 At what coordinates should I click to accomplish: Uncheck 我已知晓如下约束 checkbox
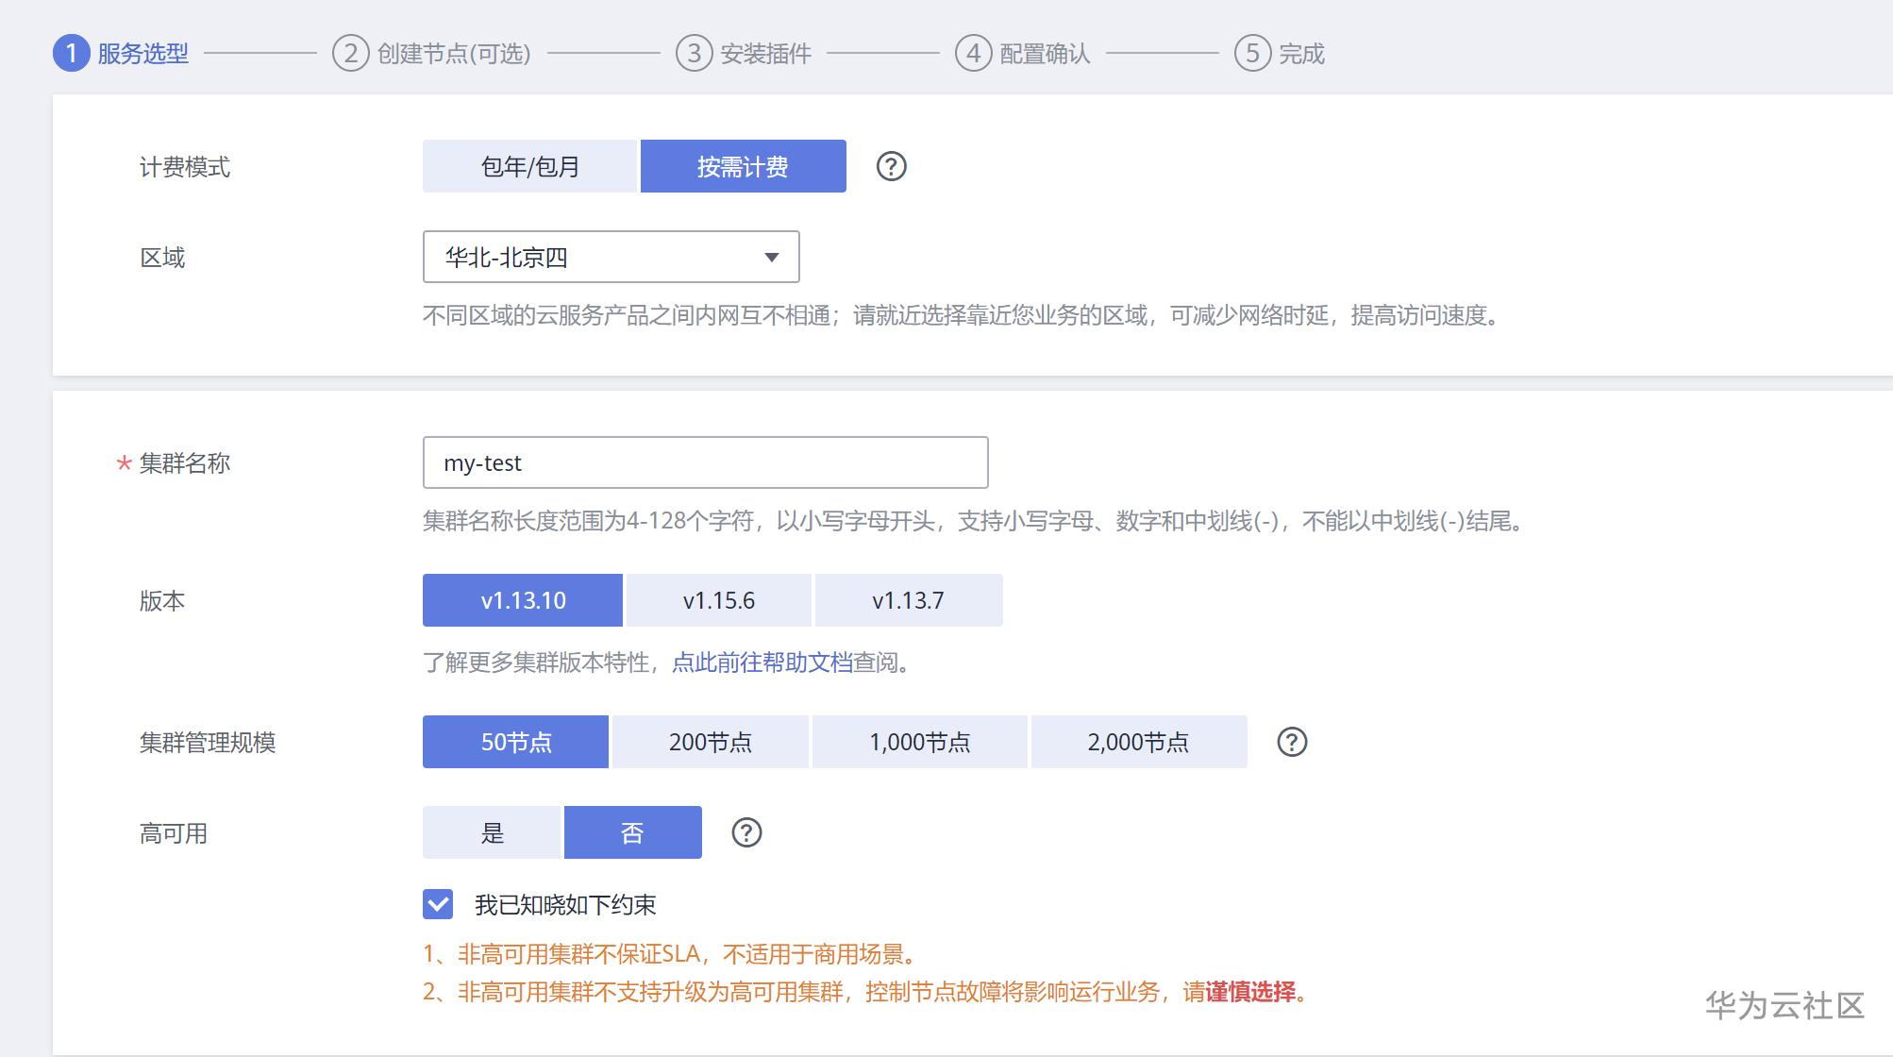(x=438, y=904)
